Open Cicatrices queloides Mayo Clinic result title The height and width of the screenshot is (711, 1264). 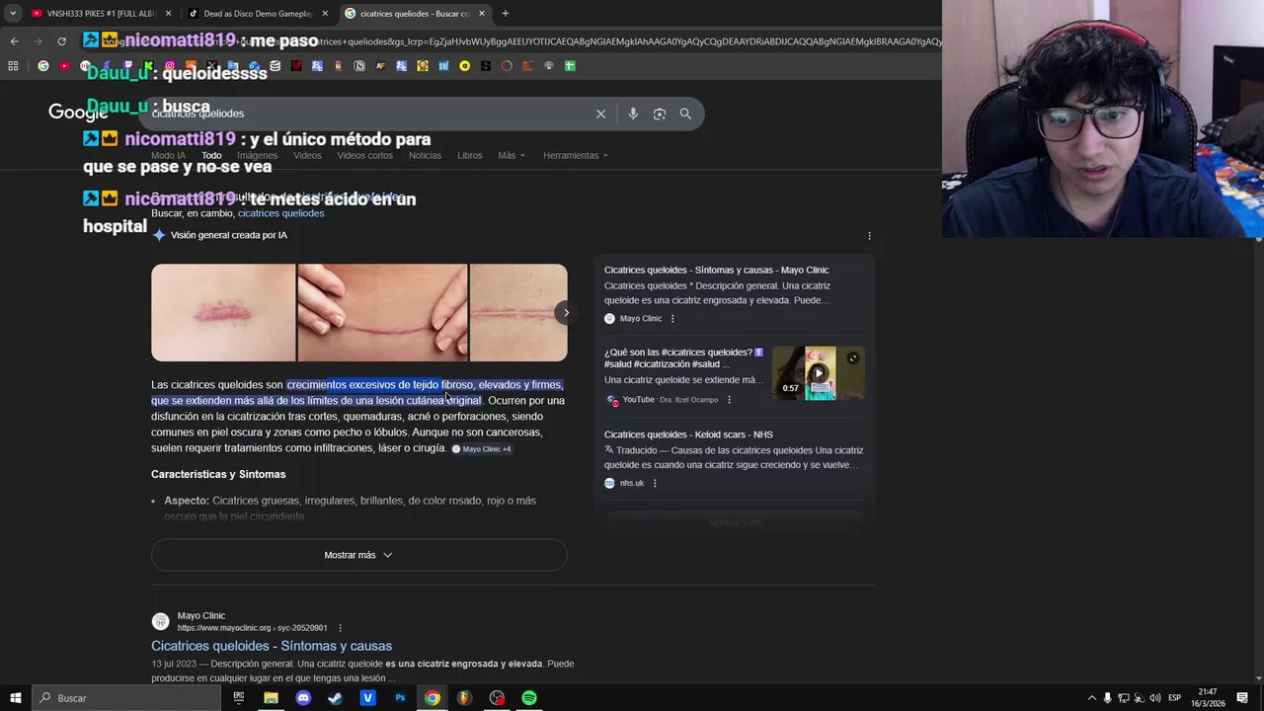click(x=272, y=646)
